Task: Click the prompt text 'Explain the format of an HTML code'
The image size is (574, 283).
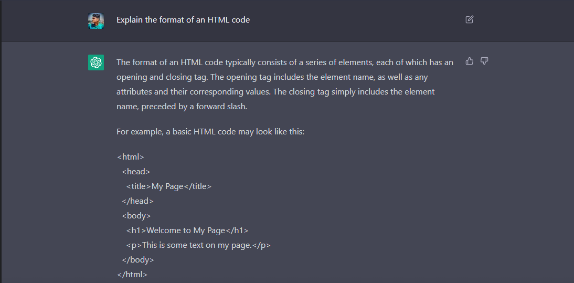Action: pyautogui.click(x=183, y=20)
